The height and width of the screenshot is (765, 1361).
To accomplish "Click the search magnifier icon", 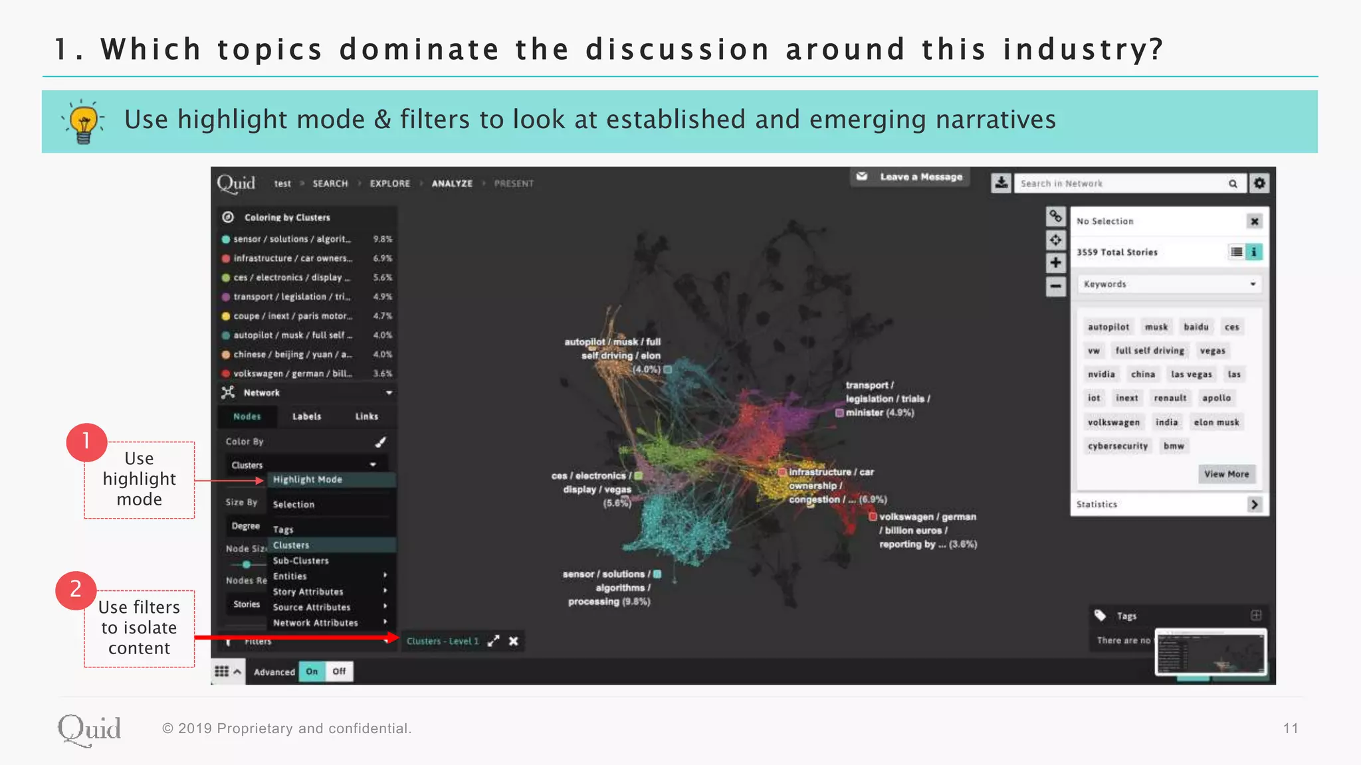I will click(1233, 184).
